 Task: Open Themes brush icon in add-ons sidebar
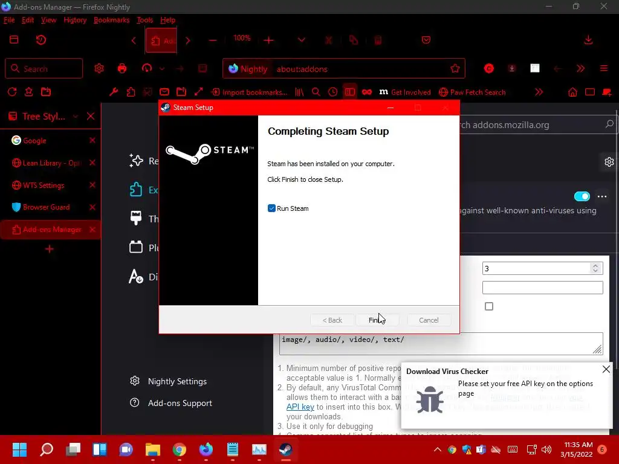coord(136,218)
